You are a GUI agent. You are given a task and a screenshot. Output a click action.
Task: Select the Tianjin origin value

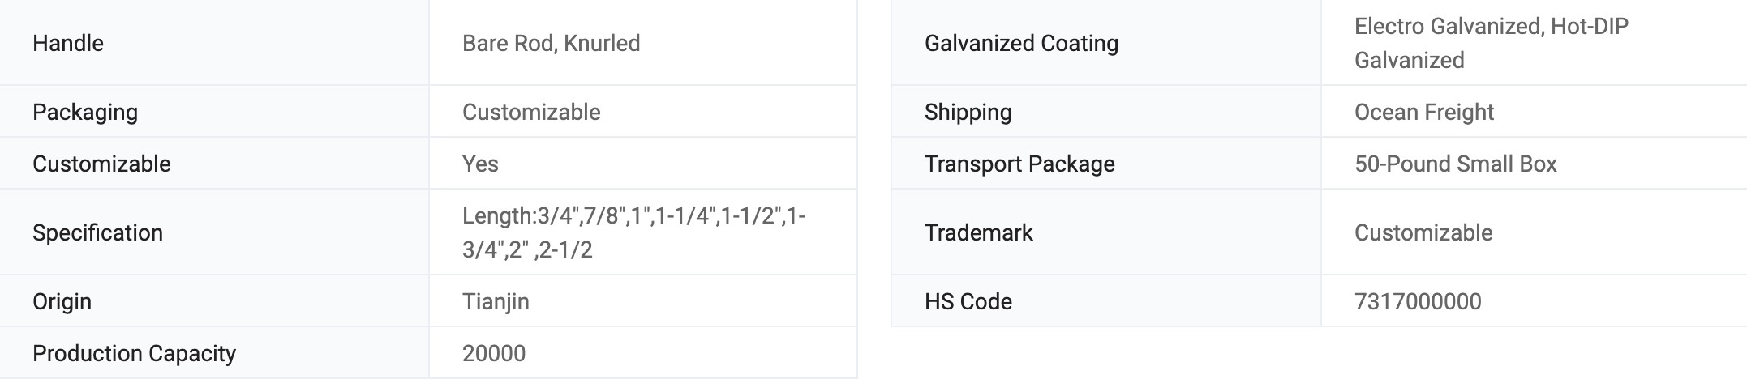pyautogui.click(x=496, y=301)
